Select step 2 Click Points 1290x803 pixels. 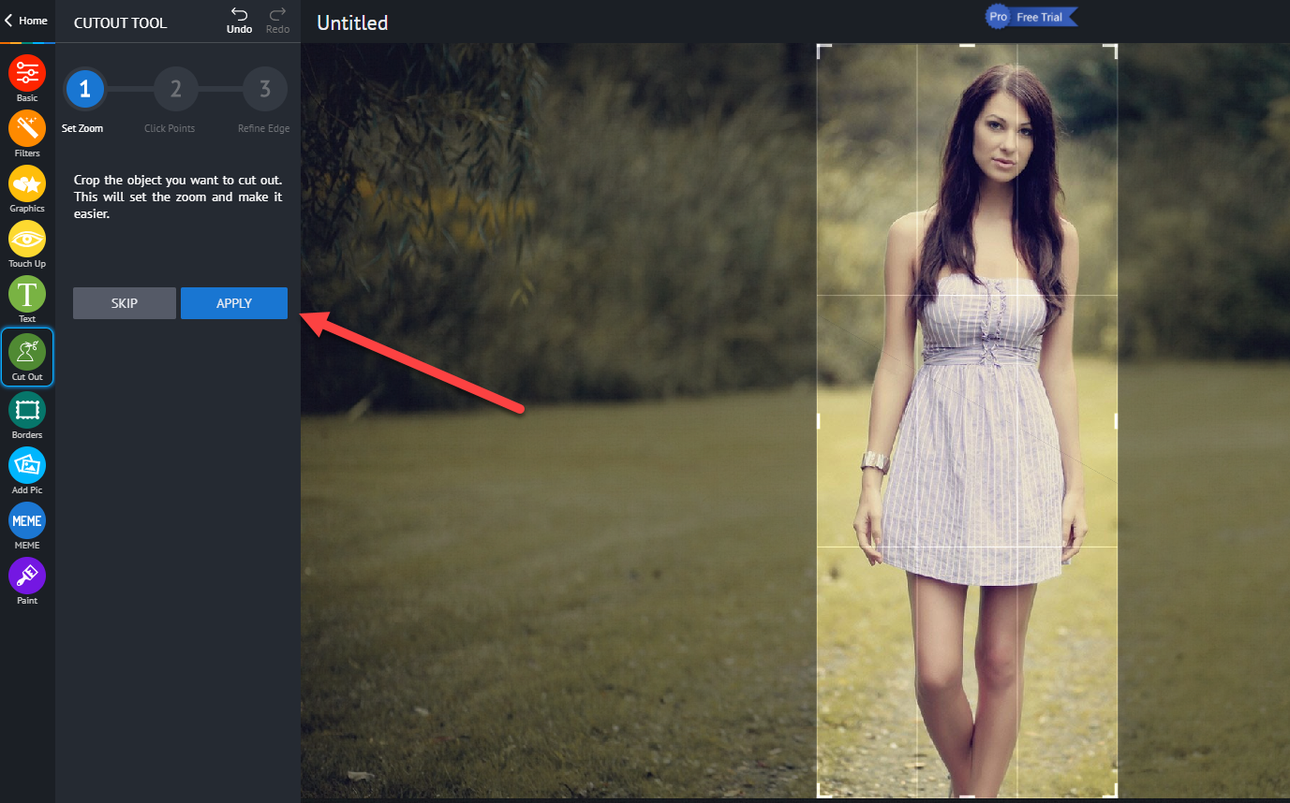[176, 89]
